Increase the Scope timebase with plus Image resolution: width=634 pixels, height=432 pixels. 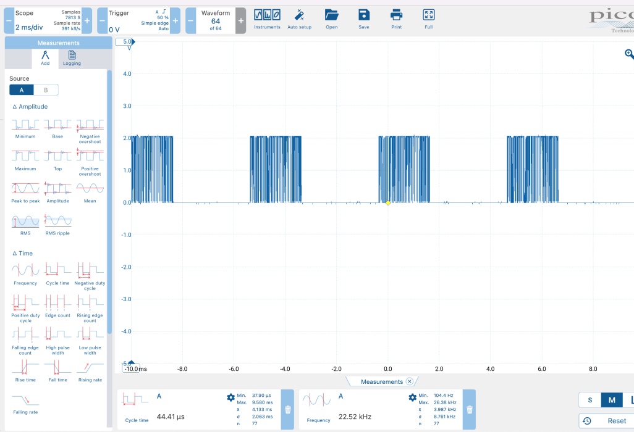pos(87,21)
